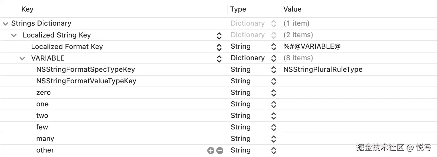This screenshot has width=437, height=157.
Task: Open the key stepper for Localized Format Key
Action: [x=219, y=47]
